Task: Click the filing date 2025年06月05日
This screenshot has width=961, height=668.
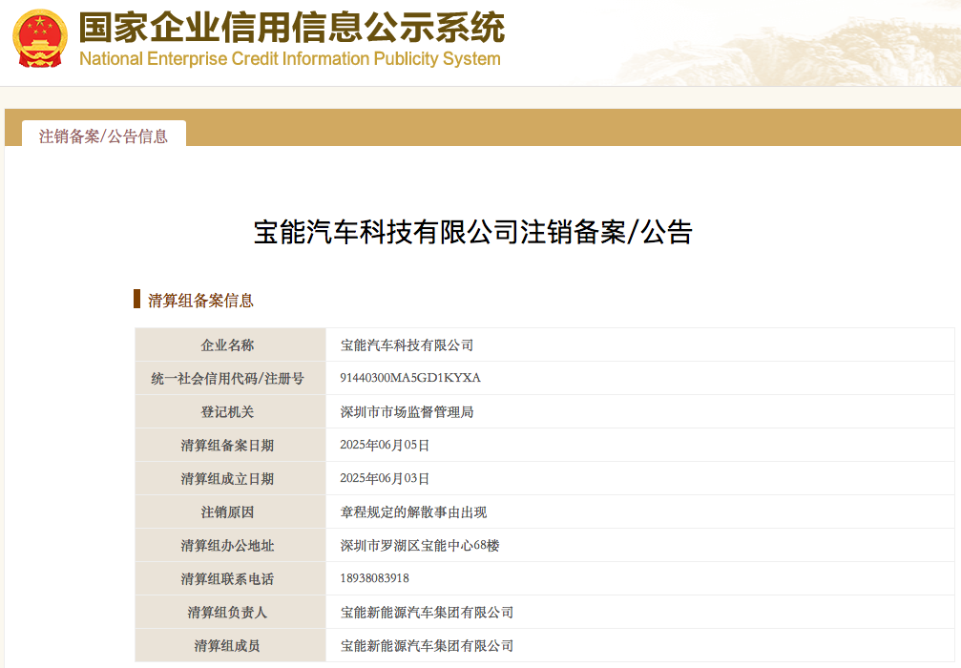Action: pyautogui.click(x=385, y=445)
